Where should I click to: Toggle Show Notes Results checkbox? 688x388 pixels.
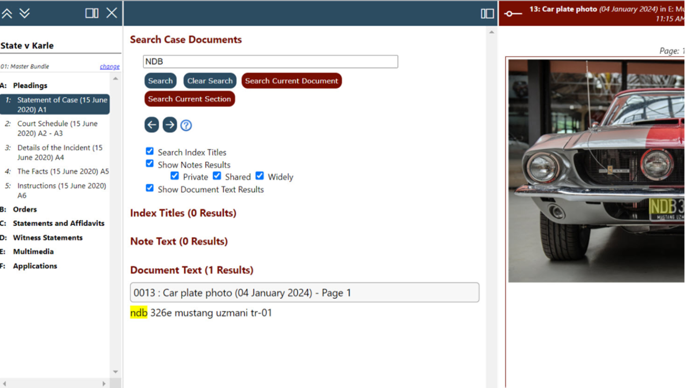click(150, 164)
